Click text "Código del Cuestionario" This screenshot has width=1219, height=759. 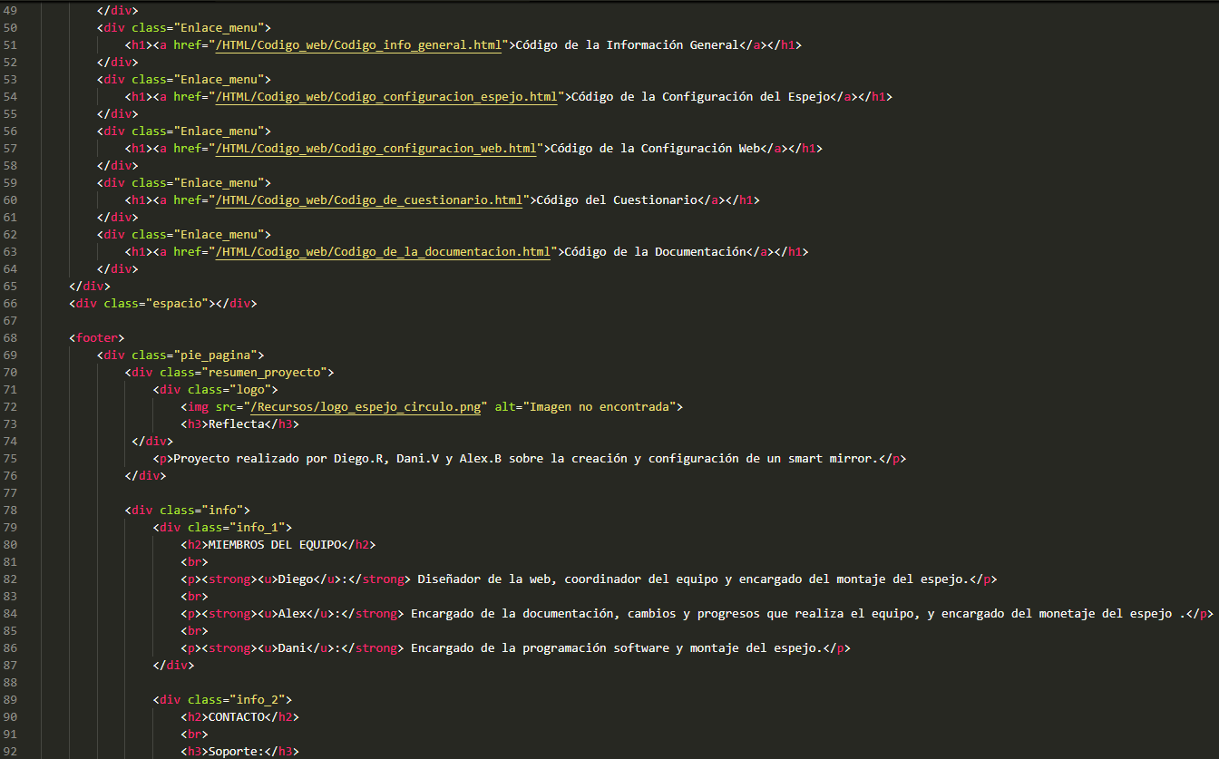[617, 200]
